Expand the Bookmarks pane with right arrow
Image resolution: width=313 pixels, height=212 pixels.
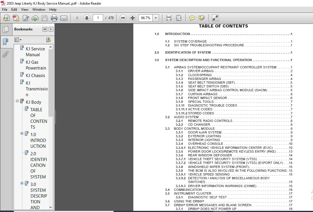coord(51,29)
